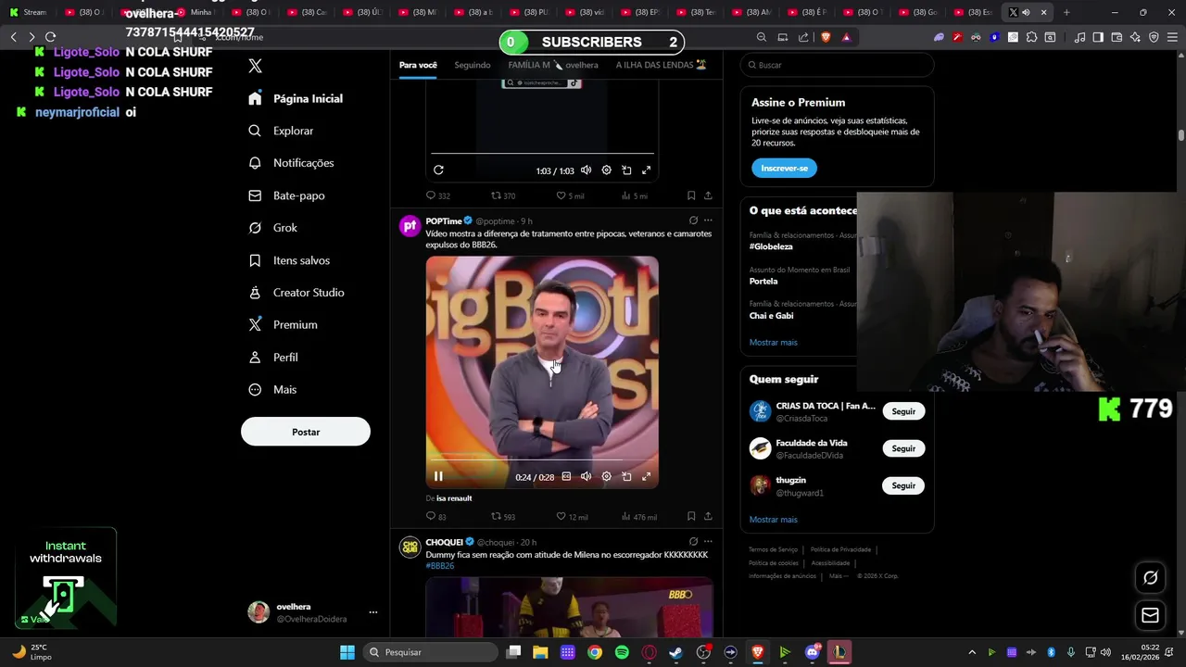1186x667 pixels.
Task: Click the Buscar search field
Action: point(837,65)
